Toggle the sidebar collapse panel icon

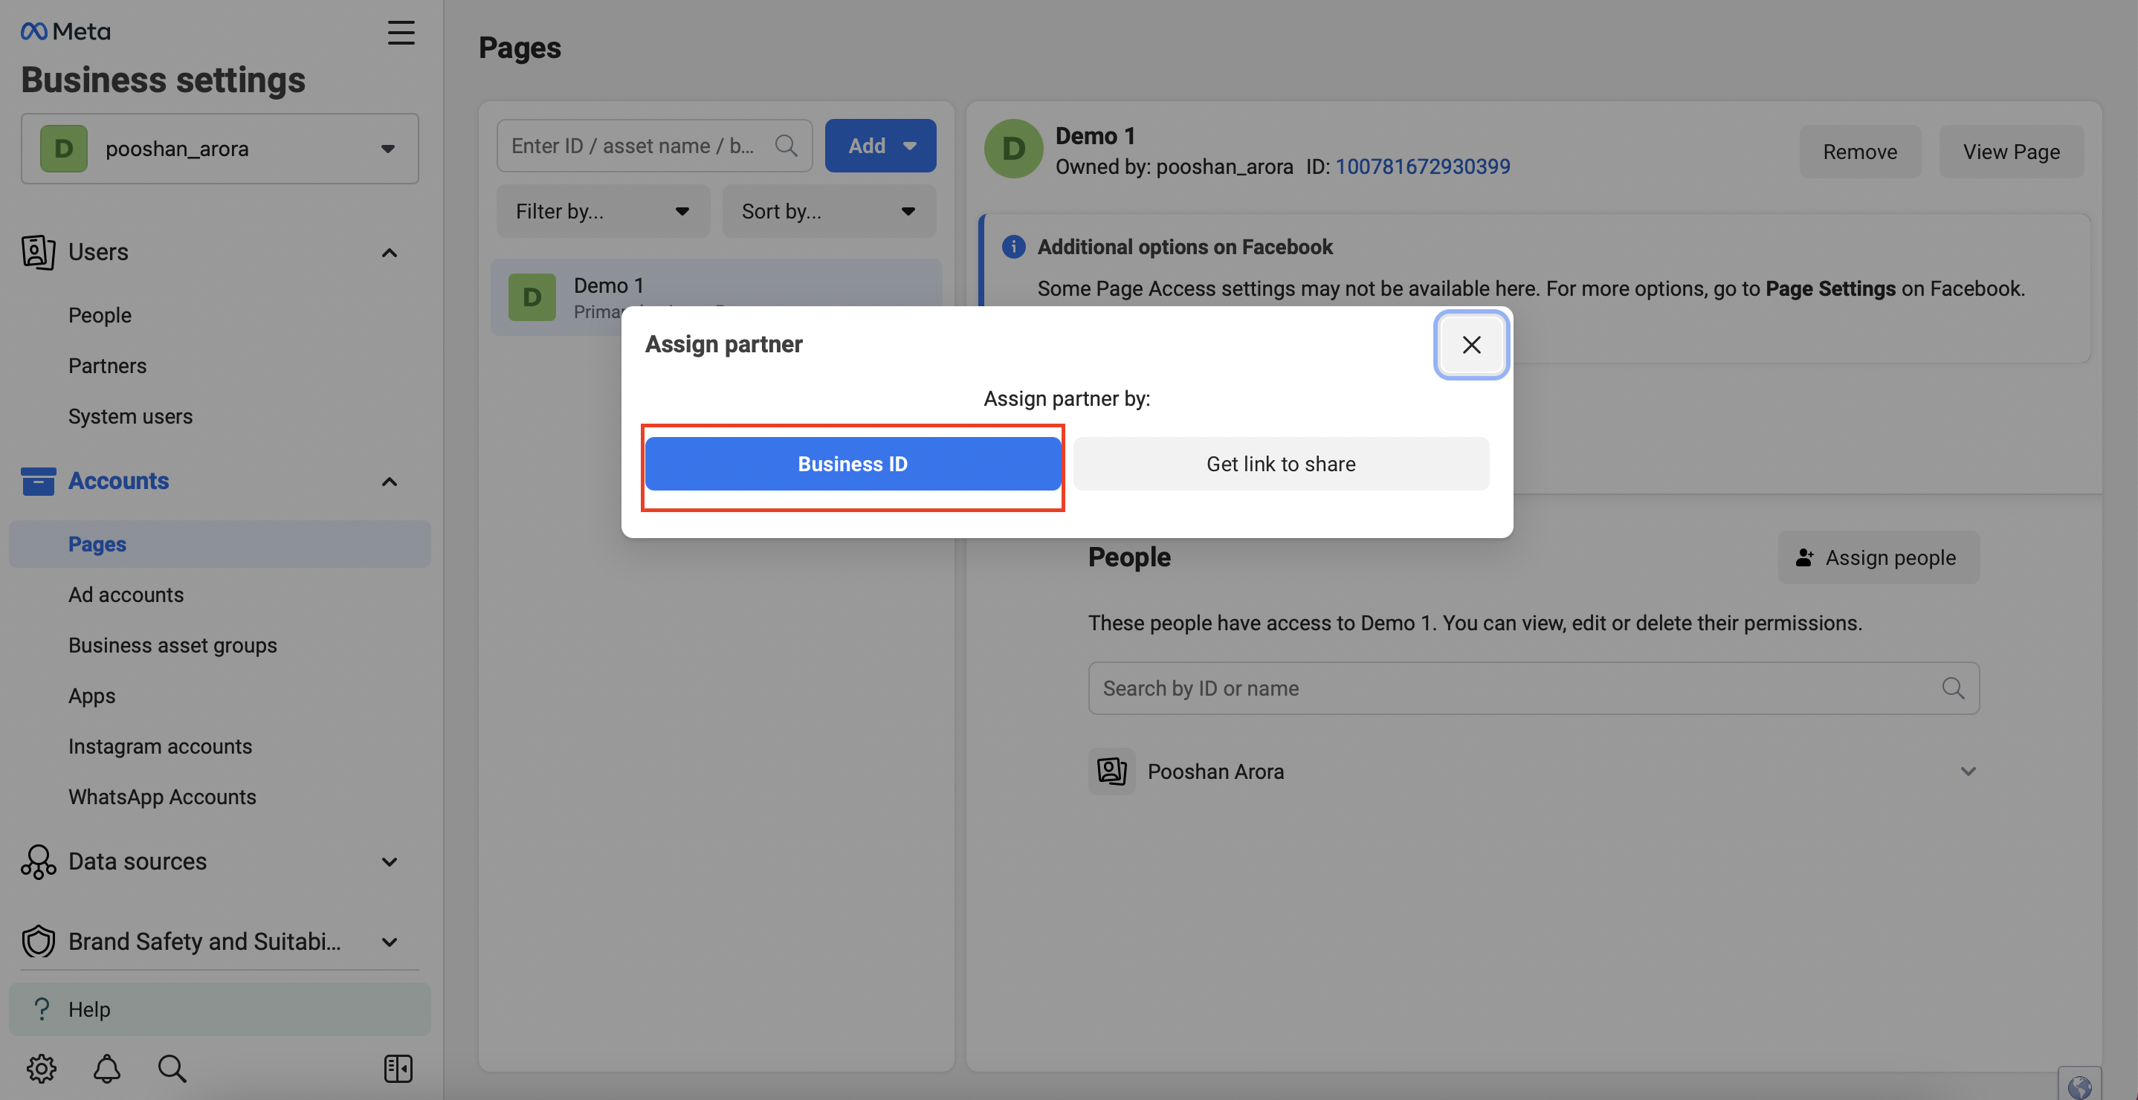[398, 1069]
